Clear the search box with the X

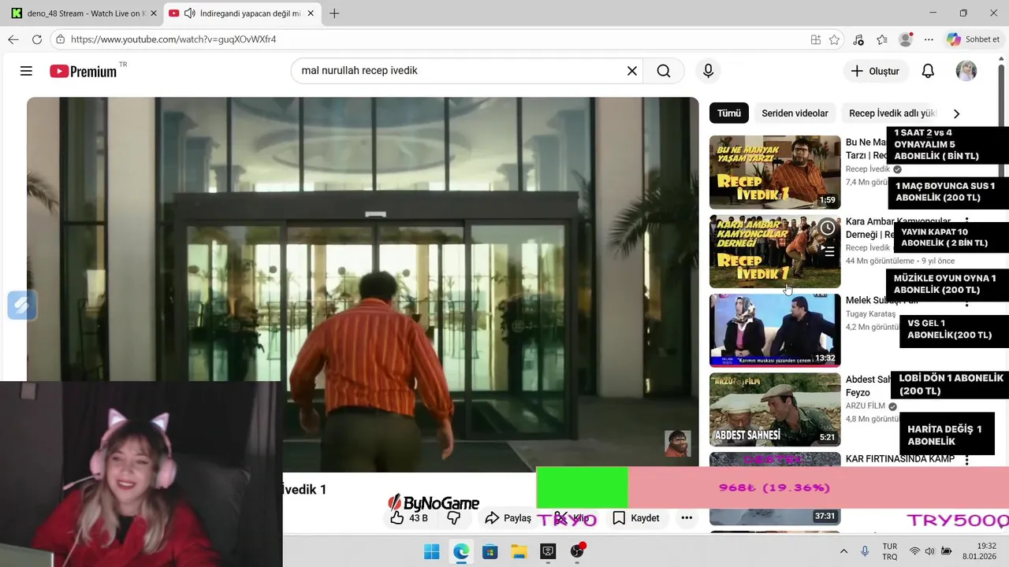[x=631, y=71]
